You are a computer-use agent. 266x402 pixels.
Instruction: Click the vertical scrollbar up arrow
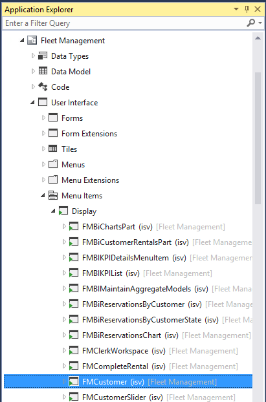pos(258,39)
